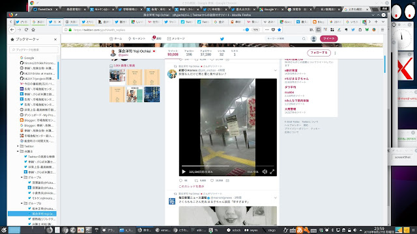The image size is (417, 234).
Task: Reload the current Twitter page
Action: tap(26, 30)
